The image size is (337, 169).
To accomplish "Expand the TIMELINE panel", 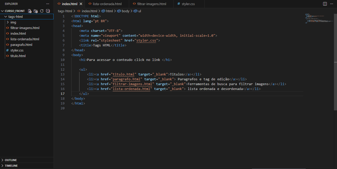I will (x=3, y=166).
